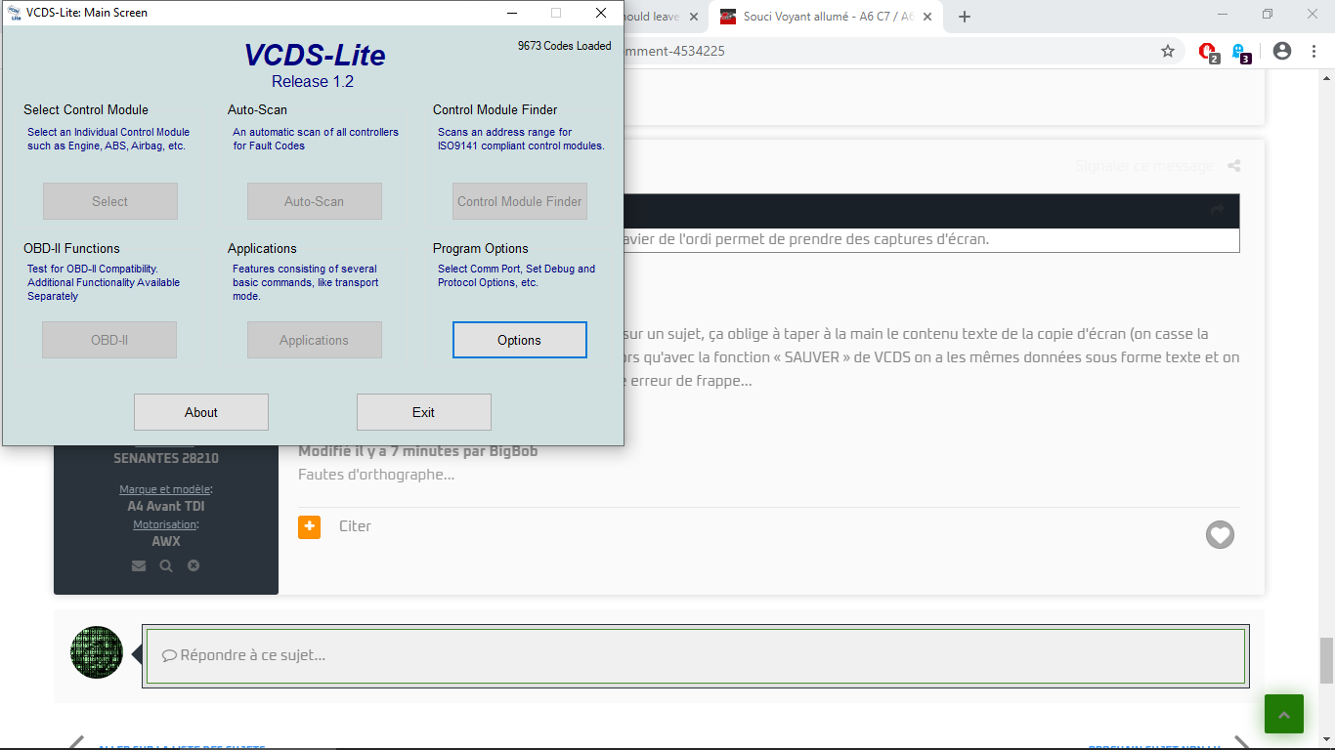Find member's content with the magnifier icon

[166, 565]
